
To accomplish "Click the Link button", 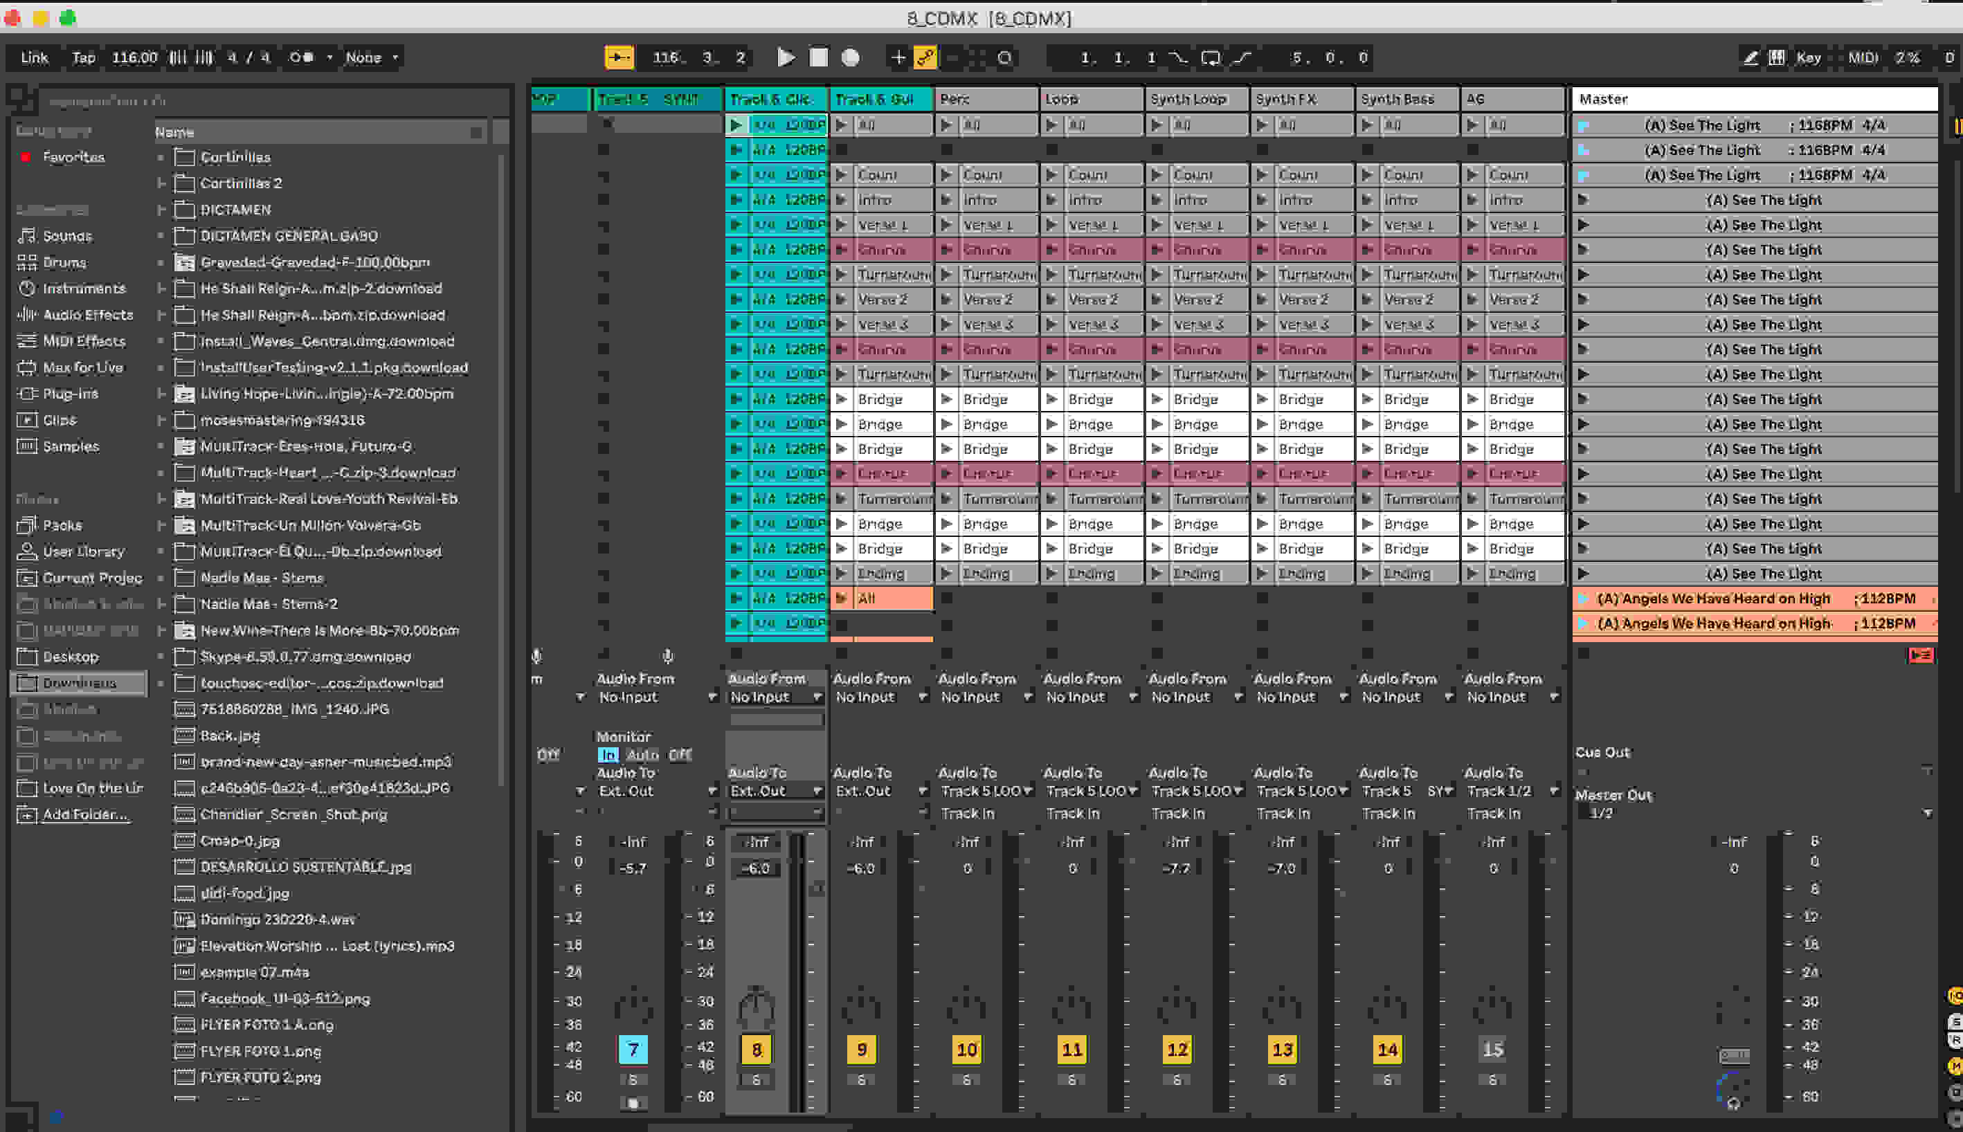I will tap(34, 57).
